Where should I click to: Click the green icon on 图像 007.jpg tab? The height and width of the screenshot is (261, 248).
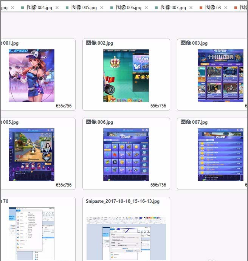pyautogui.click(x=156, y=8)
